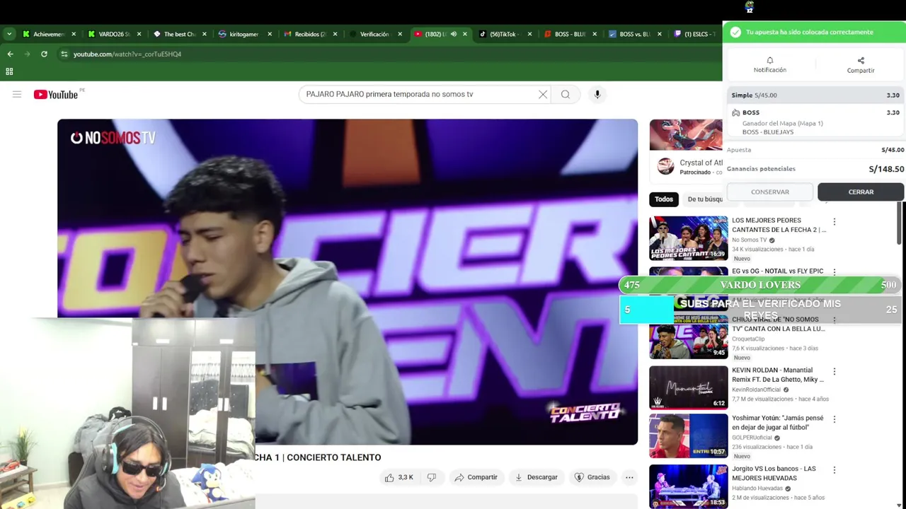
Task: Click the S/148.50 potential winnings value
Action: click(886, 169)
